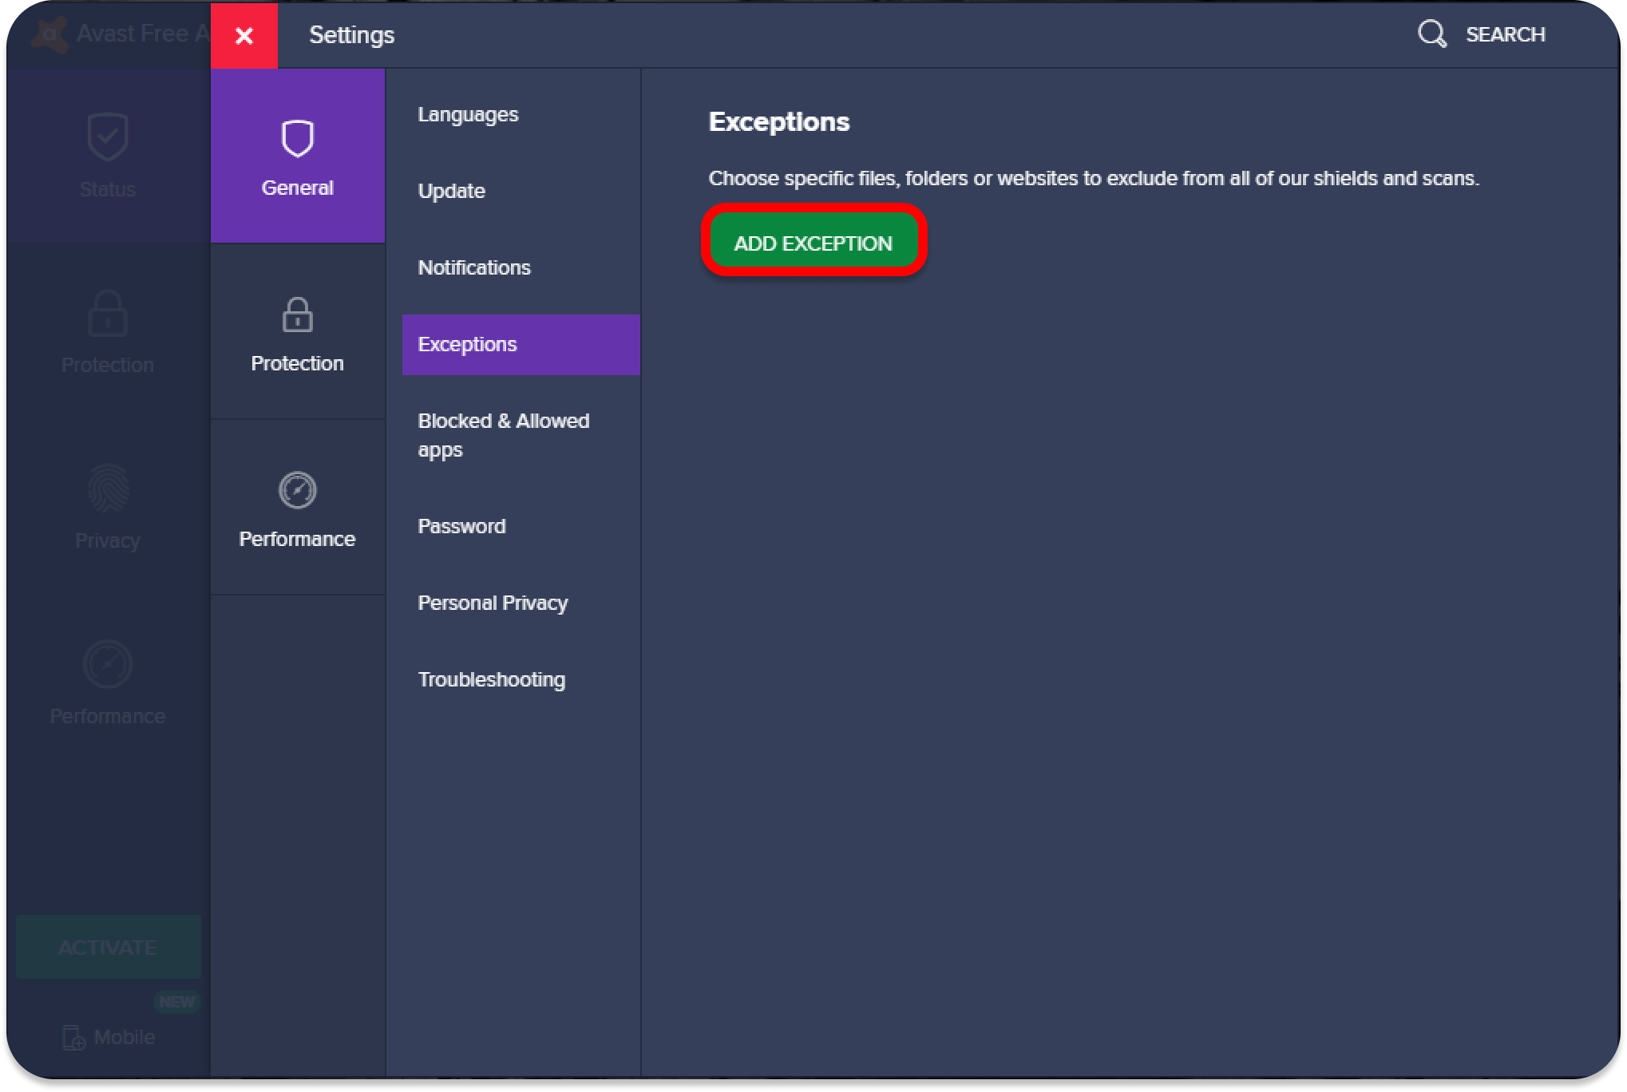Close Settings with the red X
1627x1092 pixels.
[244, 36]
